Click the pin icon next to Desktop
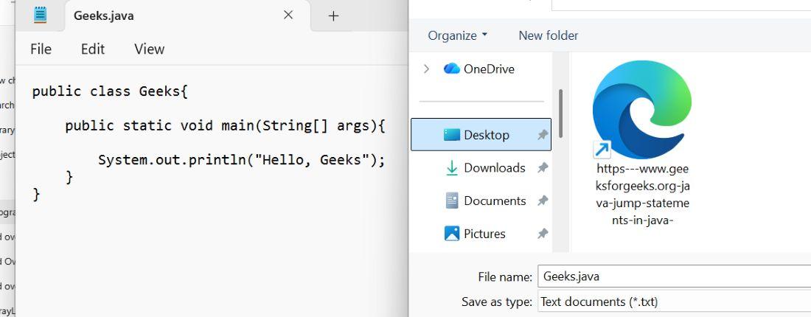Screen dimensions: 811x317 543,135
